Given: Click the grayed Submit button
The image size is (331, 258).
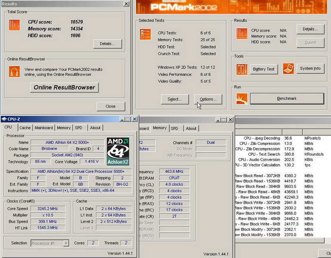Looking at the screenshot, I should 310,43.
